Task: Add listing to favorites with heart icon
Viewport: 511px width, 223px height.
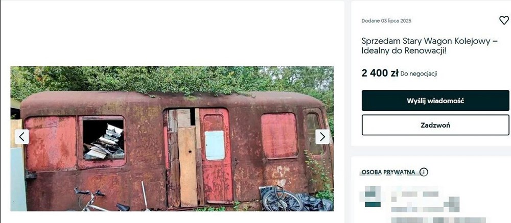Action: 504,20
